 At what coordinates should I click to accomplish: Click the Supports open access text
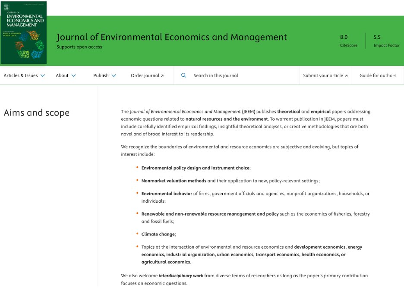tap(79, 47)
